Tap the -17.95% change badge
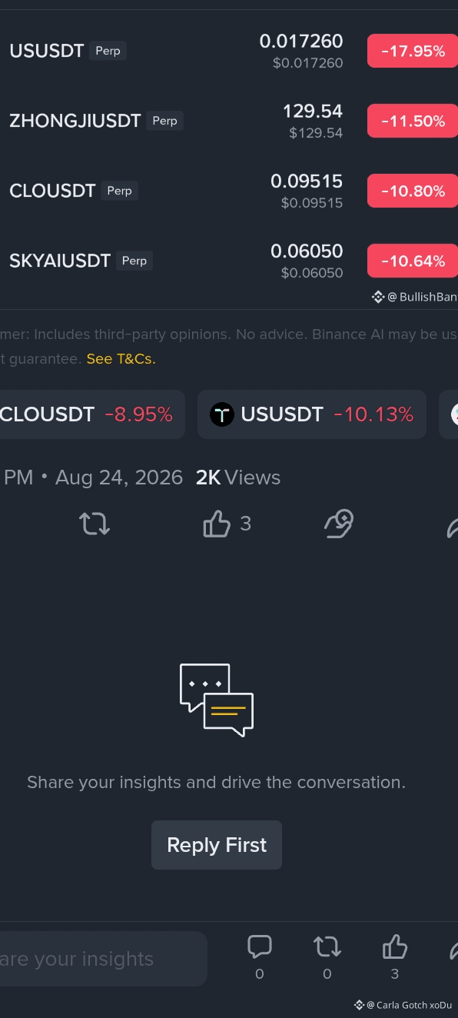The image size is (458, 1018). 413,52
